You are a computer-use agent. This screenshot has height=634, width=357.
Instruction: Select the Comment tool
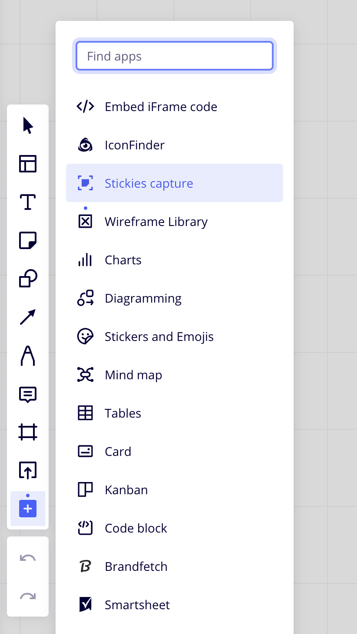click(x=28, y=394)
